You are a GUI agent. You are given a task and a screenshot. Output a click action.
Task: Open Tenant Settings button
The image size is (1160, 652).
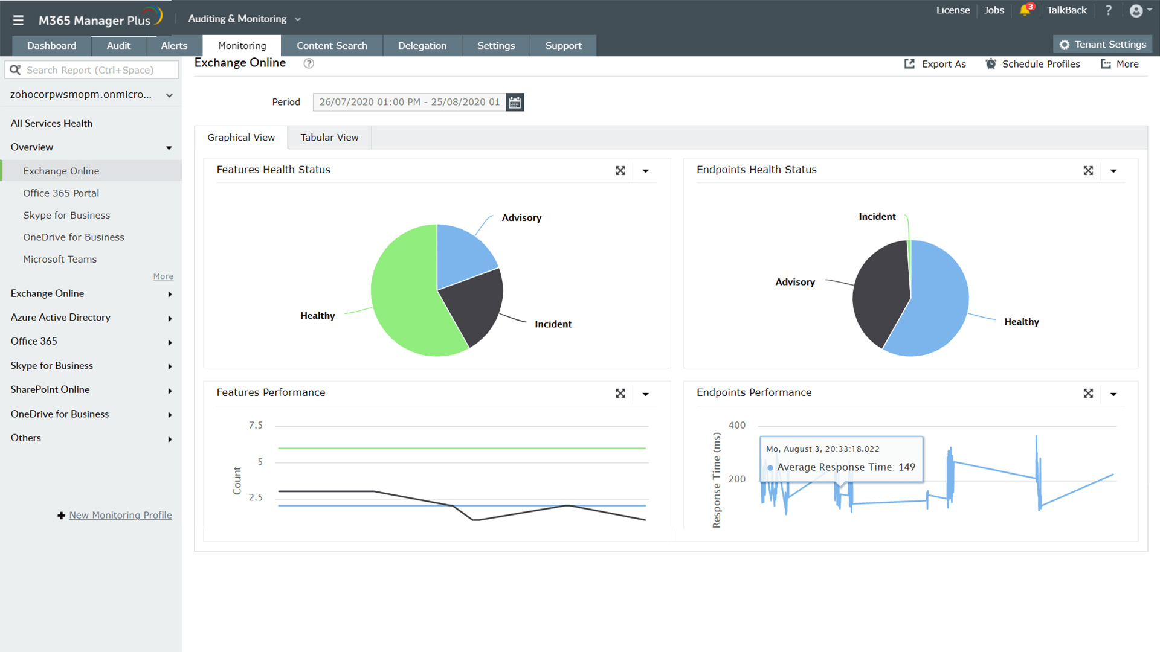coord(1103,45)
